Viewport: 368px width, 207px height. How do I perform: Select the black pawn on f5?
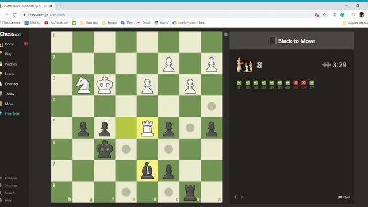pyautogui.click(x=105, y=129)
